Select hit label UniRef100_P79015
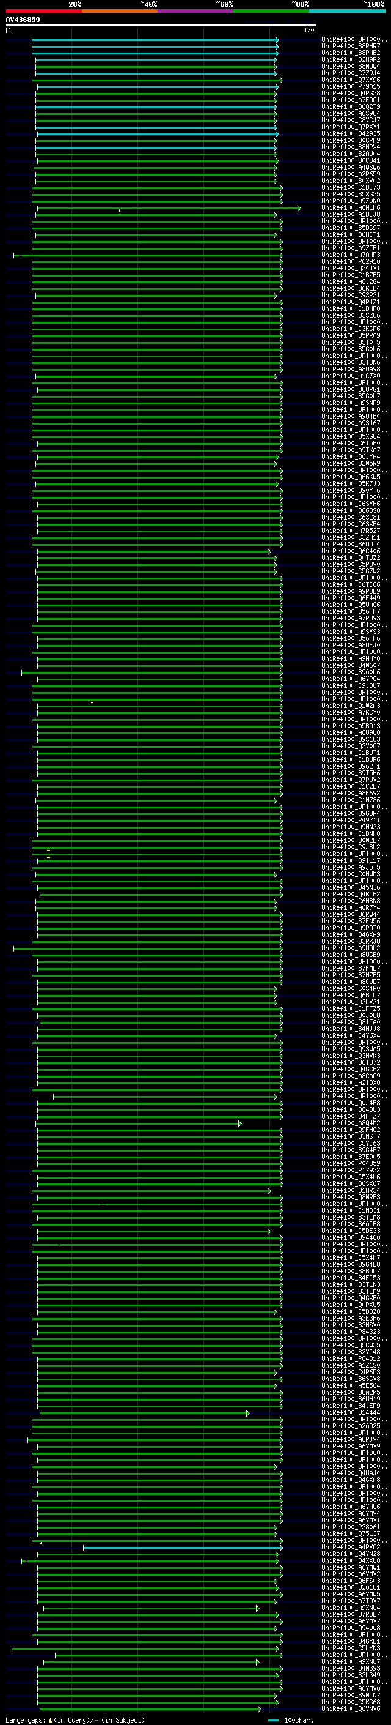Screen dimensions: 391x1725 [351, 87]
